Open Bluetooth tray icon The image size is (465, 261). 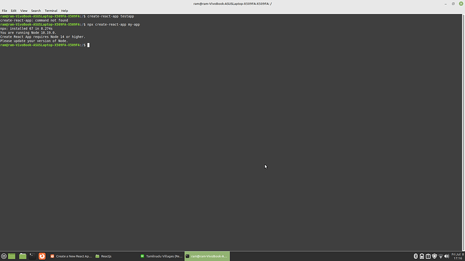pyautogui.click(x=416, y=256)
